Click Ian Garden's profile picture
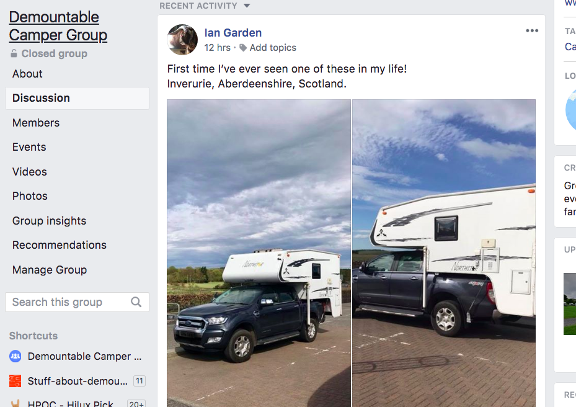The height and width of the screenshot is (407, 576). (x=182, y=40)
